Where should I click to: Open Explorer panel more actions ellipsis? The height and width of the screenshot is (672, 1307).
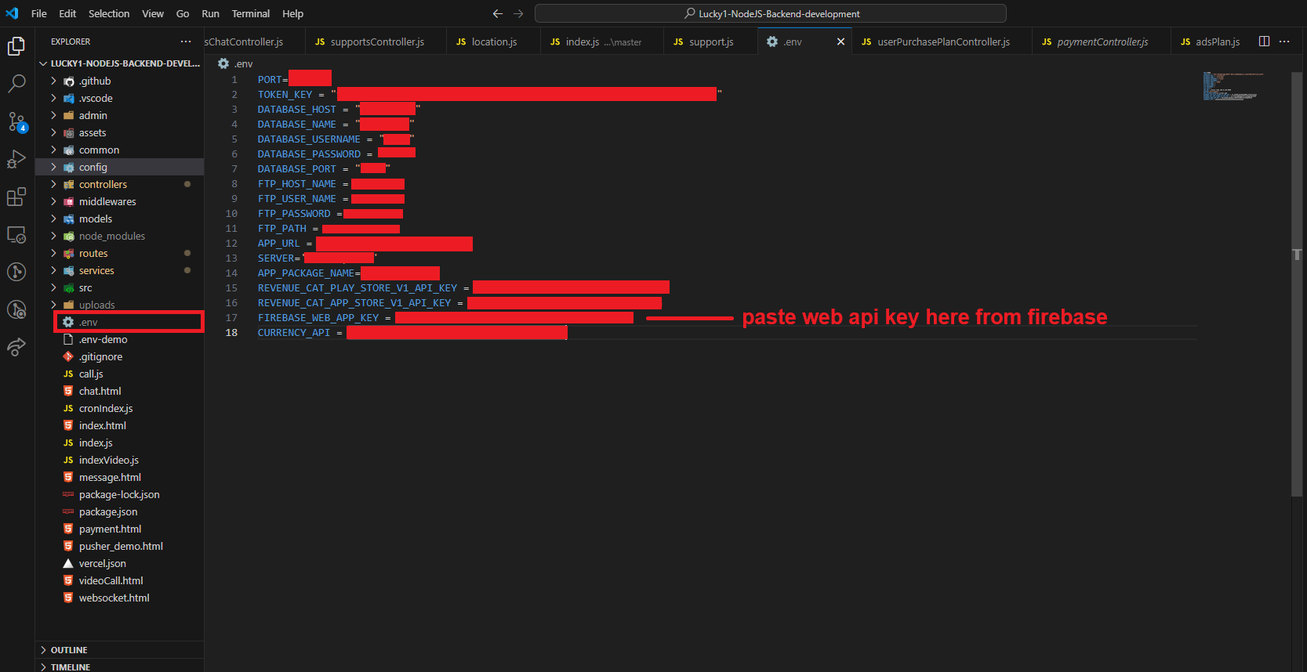pos(185,42)
